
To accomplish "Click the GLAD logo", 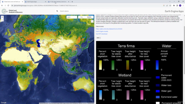I will 5,11.
